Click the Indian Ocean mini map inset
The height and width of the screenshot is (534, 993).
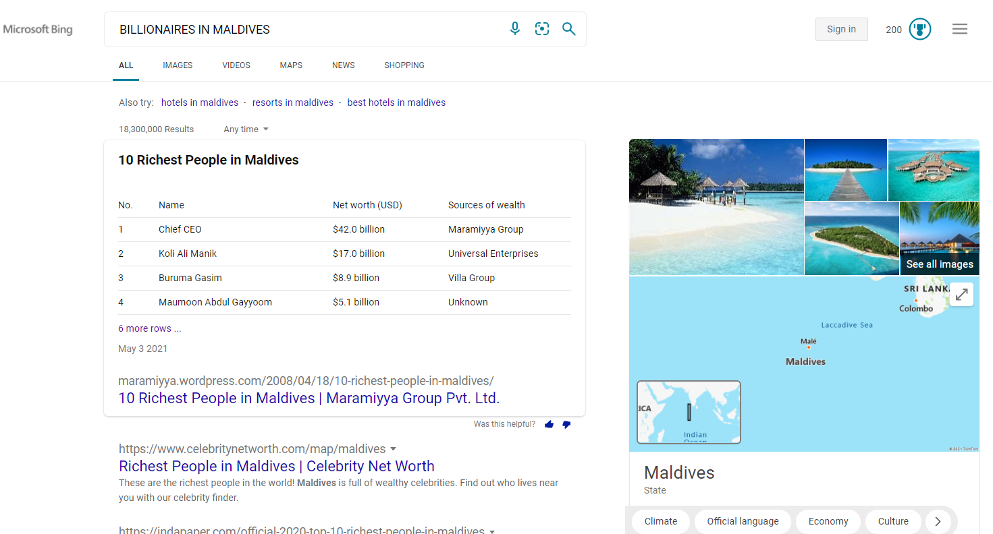[x=689, y=412]
